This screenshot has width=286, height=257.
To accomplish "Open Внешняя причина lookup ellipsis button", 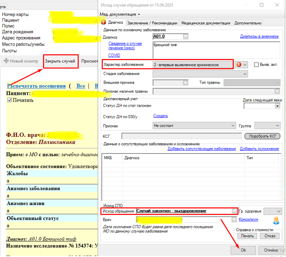I will click(185, 83).
